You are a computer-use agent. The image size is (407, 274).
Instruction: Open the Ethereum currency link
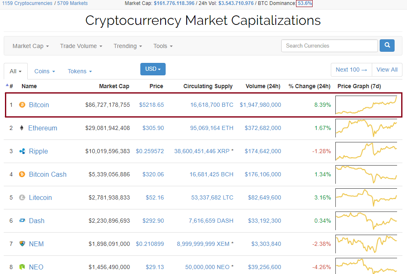click(x=43, y=128)
